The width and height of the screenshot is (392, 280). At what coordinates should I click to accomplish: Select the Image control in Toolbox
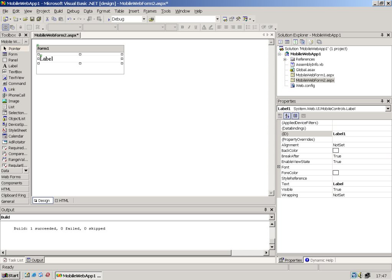[x=15, y=101]
